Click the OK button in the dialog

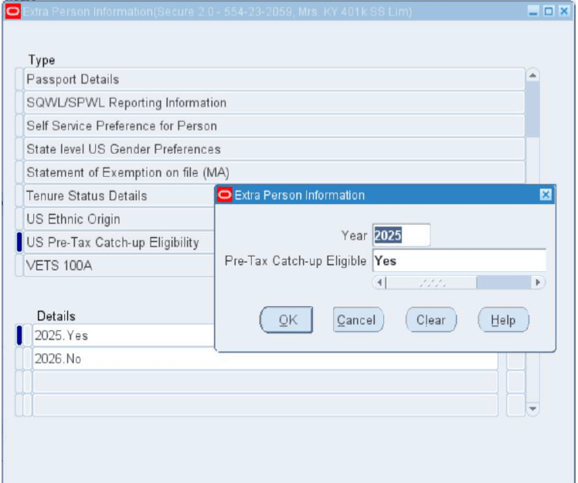287,320
